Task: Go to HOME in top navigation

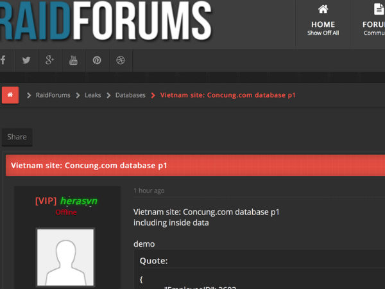Action: tap(323, 21)
